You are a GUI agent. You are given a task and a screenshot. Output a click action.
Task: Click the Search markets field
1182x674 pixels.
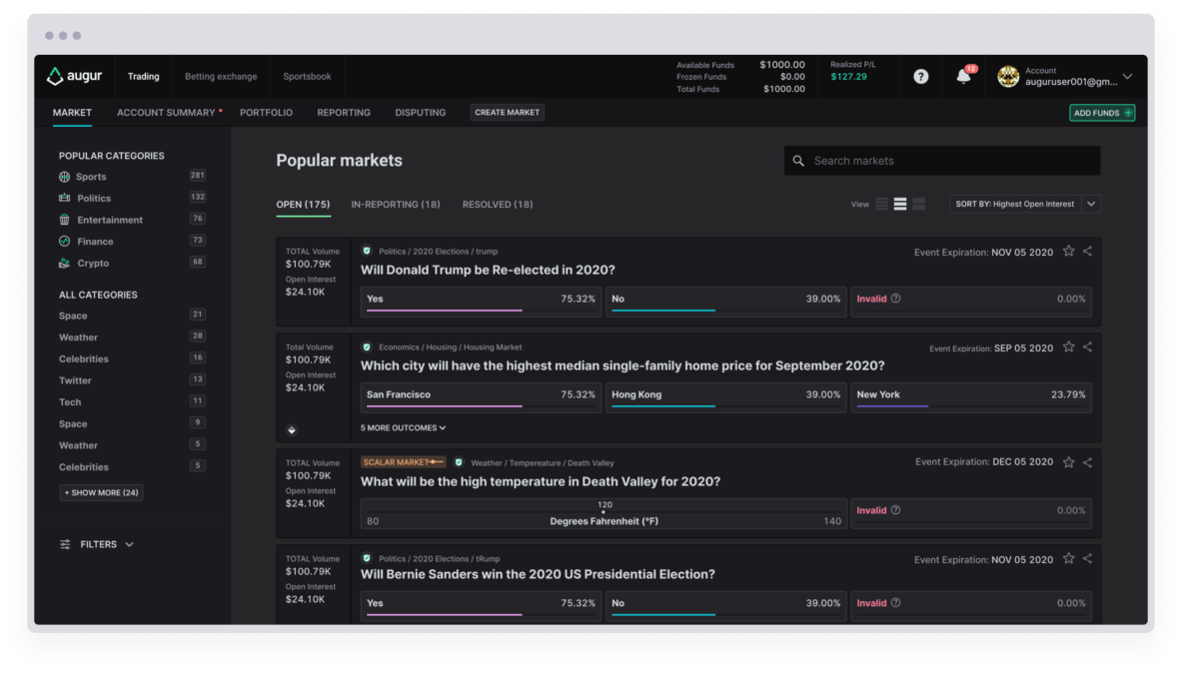click(x=941, y=160)
